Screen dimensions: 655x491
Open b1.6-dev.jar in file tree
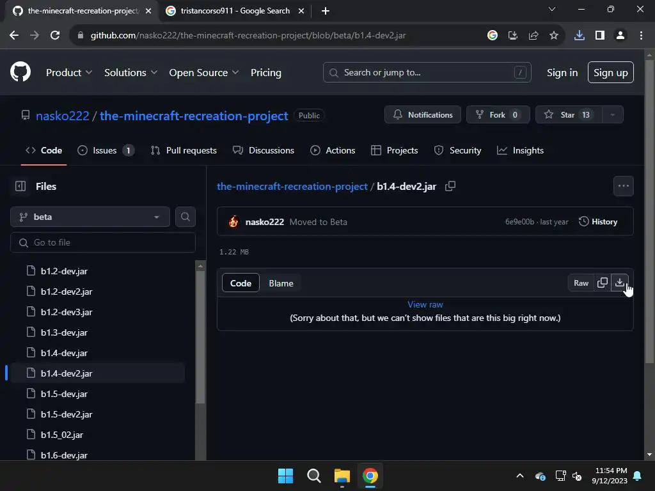click(98, 455)
